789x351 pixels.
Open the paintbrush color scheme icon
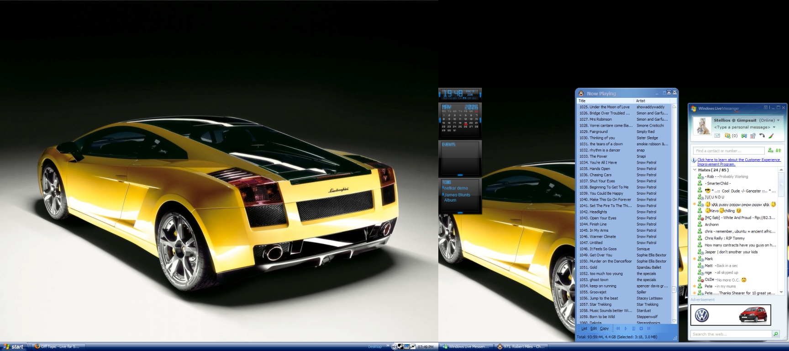[x=771, y=136]
